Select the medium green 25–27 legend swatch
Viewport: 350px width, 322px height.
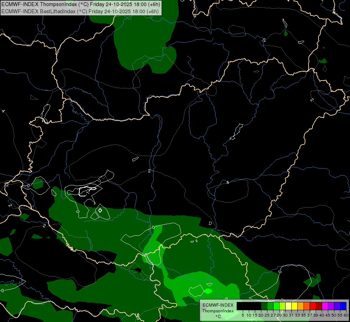tap(270, 306)
